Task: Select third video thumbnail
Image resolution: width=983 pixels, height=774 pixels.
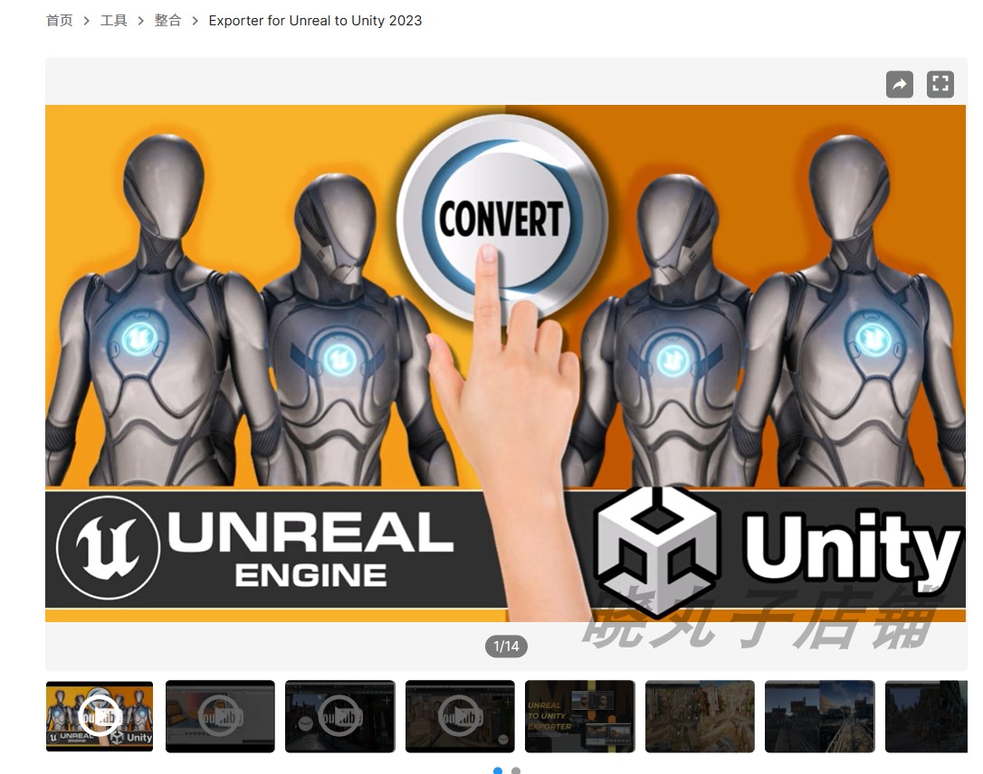Action: pos(340,716)
